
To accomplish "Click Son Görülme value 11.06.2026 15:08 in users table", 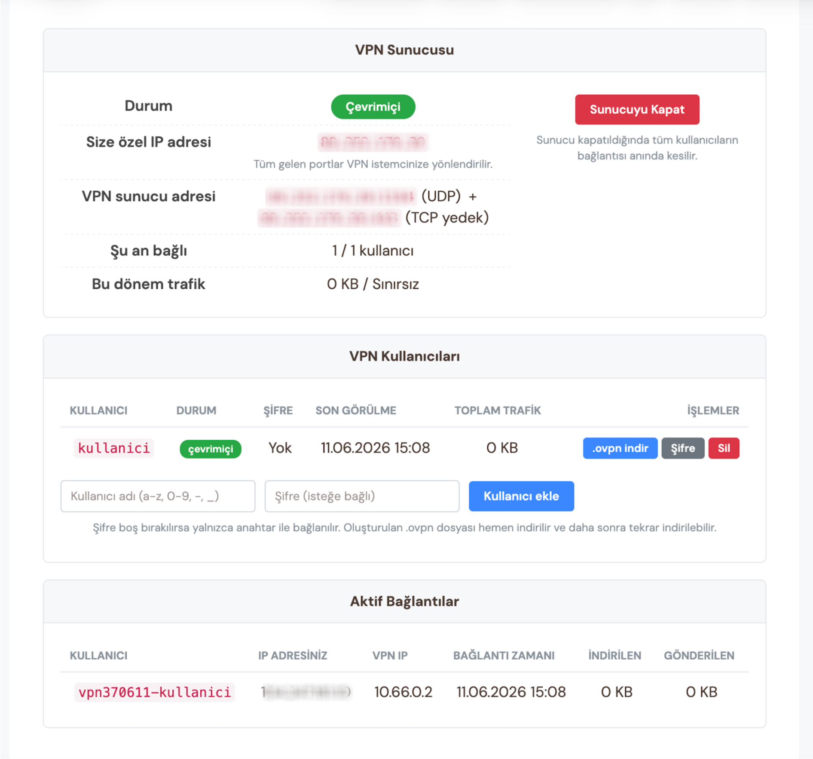I will [375, 448].
